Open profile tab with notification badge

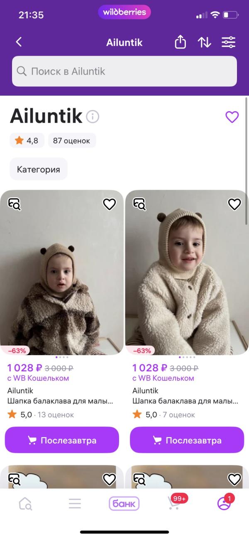(x=224, y=503)
